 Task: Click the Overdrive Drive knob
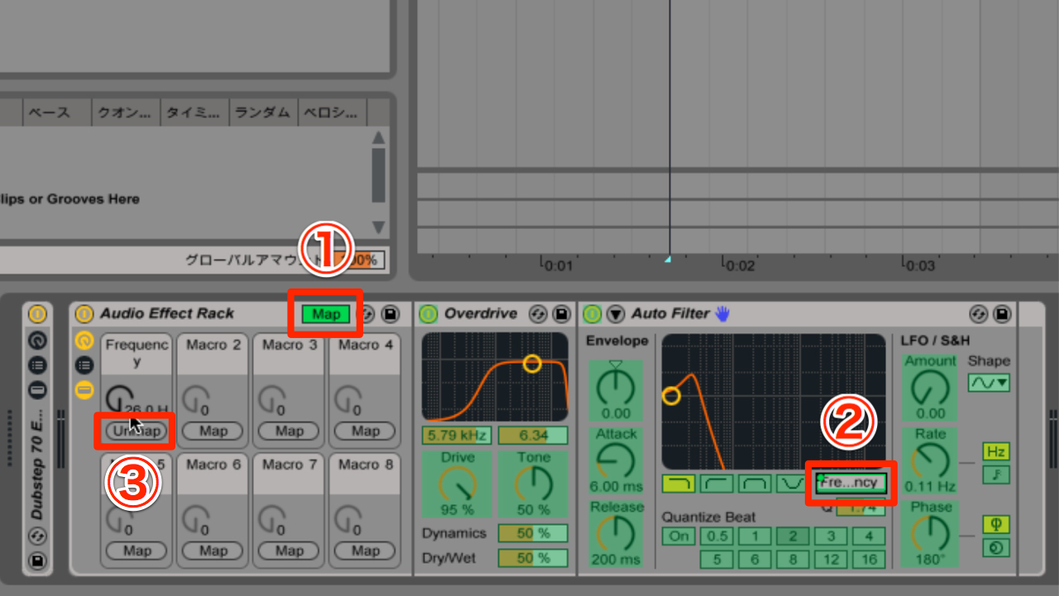pyautogui.click(x=458, y=484)
